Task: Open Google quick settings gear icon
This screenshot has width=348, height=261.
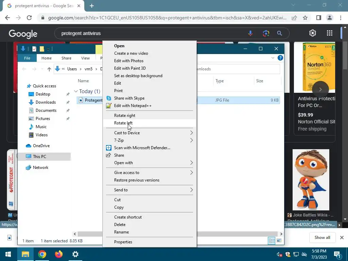Action: (x=313, y=33)
